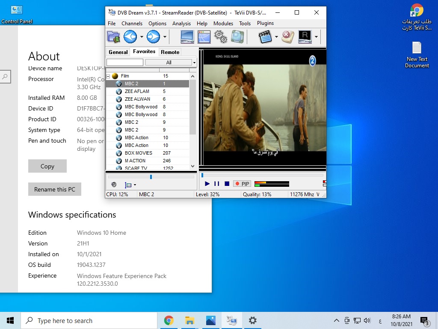The height and width of the screenshot is (329, 438).
Task: Go to previous channel with blue left arrow
Action: click(130, 37)
